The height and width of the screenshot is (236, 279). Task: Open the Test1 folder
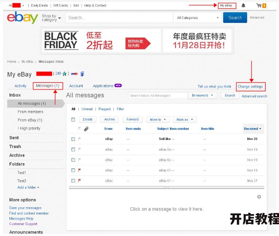click(22, 173)
